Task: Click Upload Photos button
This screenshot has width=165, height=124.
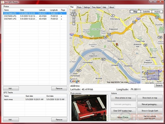Action: click(x=123, y=117)
